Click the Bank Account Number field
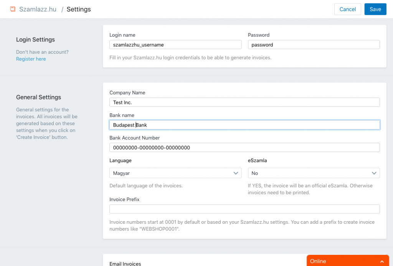 tap(244, 147)
